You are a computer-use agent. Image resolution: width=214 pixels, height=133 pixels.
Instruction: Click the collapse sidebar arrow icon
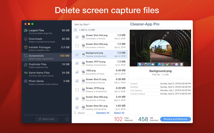point(67,119)
